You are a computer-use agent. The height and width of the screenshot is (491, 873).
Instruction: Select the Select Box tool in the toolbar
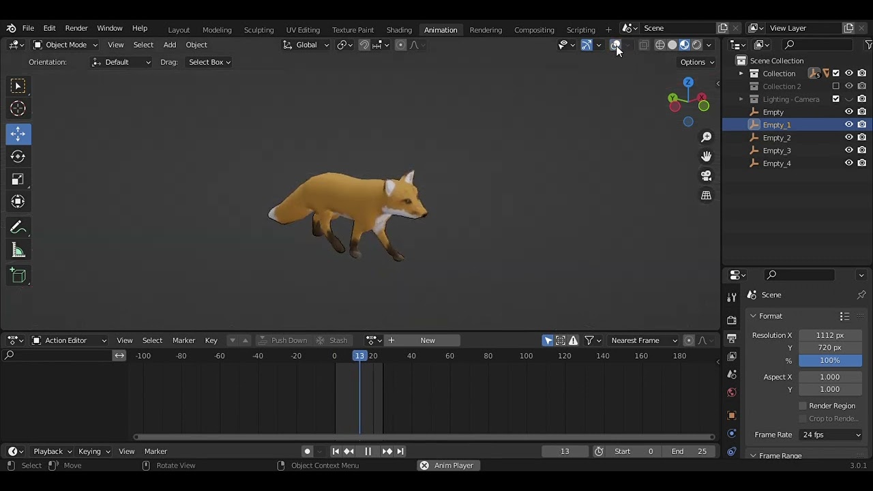coord(18,86)
